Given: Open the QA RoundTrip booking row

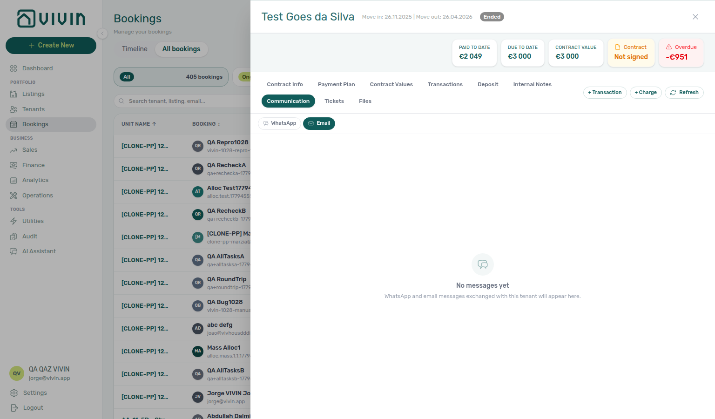Looking at the screenshot, I should point(182,283).
